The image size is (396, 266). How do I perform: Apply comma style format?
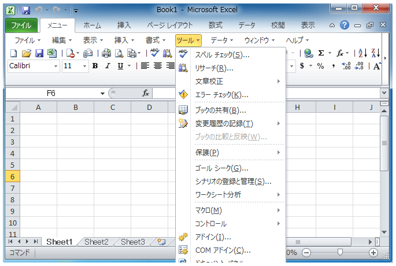point(334,66)
